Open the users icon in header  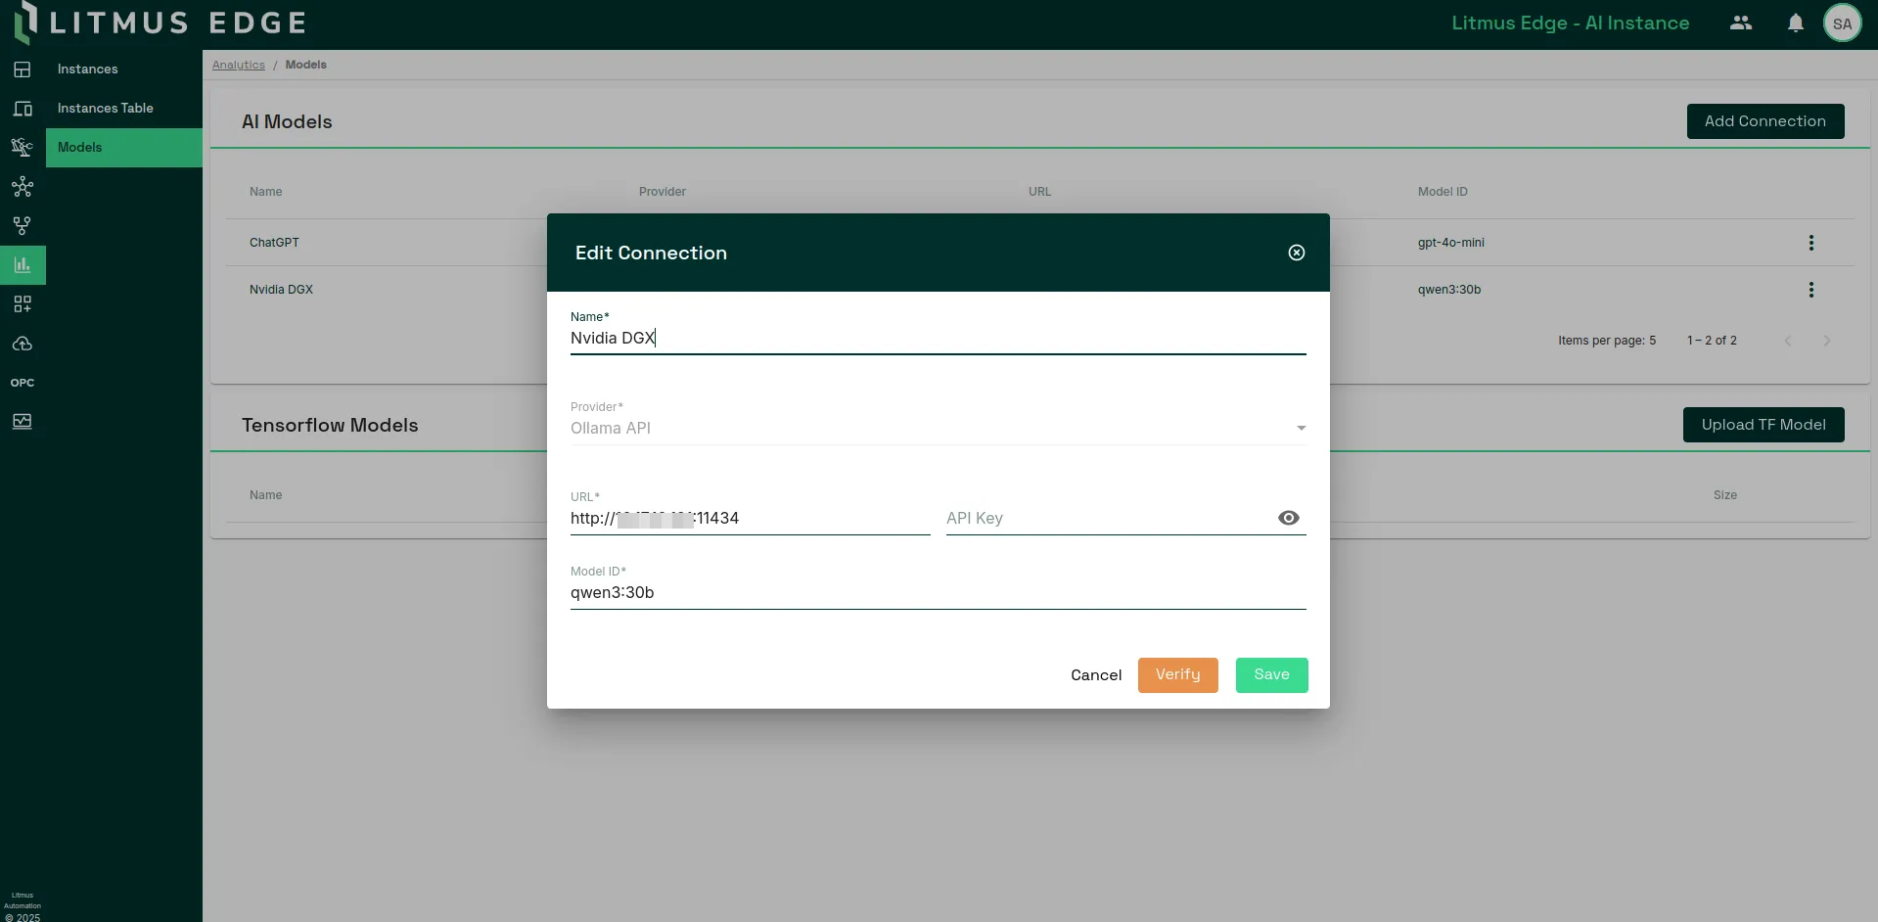1741,23
